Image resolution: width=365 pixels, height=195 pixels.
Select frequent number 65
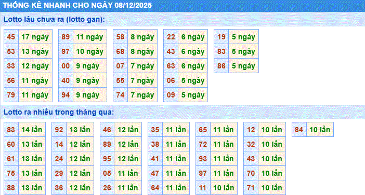203,130
